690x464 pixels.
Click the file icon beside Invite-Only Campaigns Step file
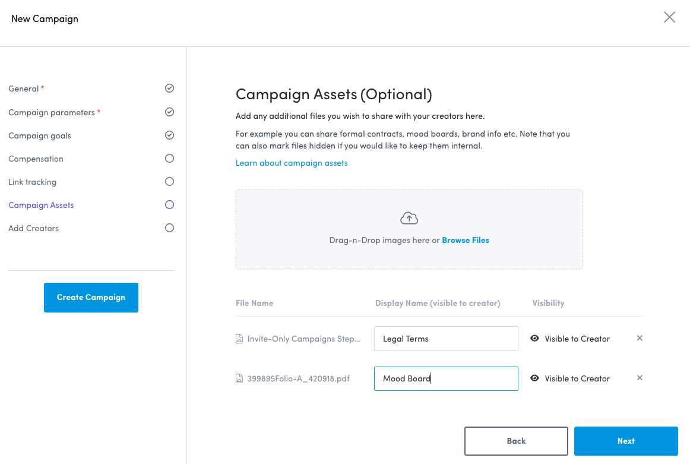[239, 338]
